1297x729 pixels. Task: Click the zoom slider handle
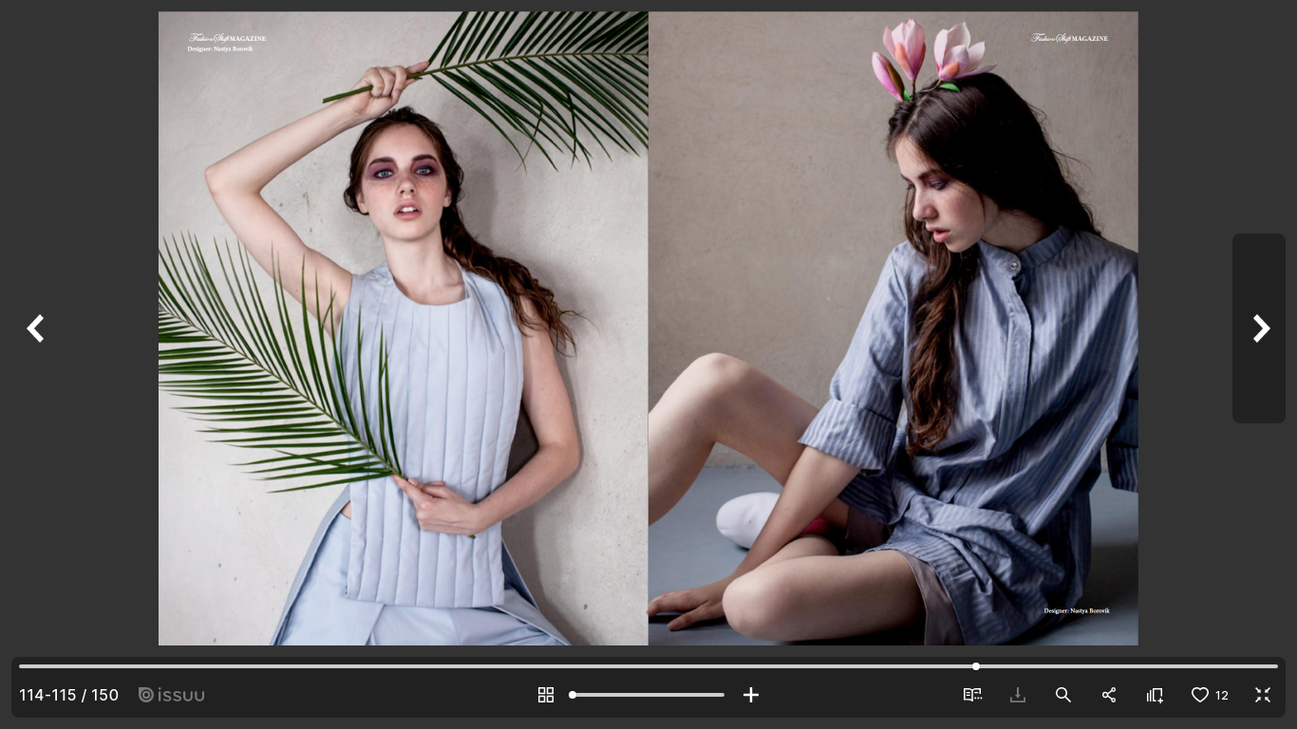[x=573, y=695]
